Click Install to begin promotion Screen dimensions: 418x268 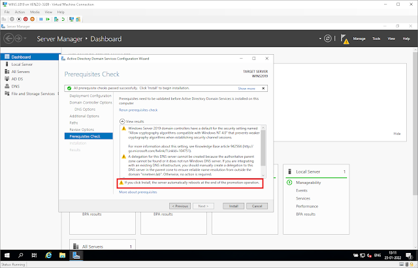click(233, 206)
